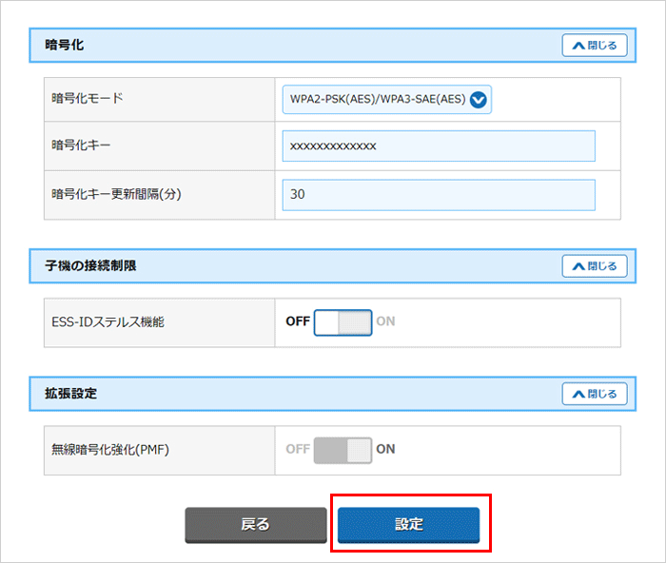Focus the 暗号化キー更新間隔(分) field
Image resolution: width=666 pixels, height=563 pixels.
(439, 195)
